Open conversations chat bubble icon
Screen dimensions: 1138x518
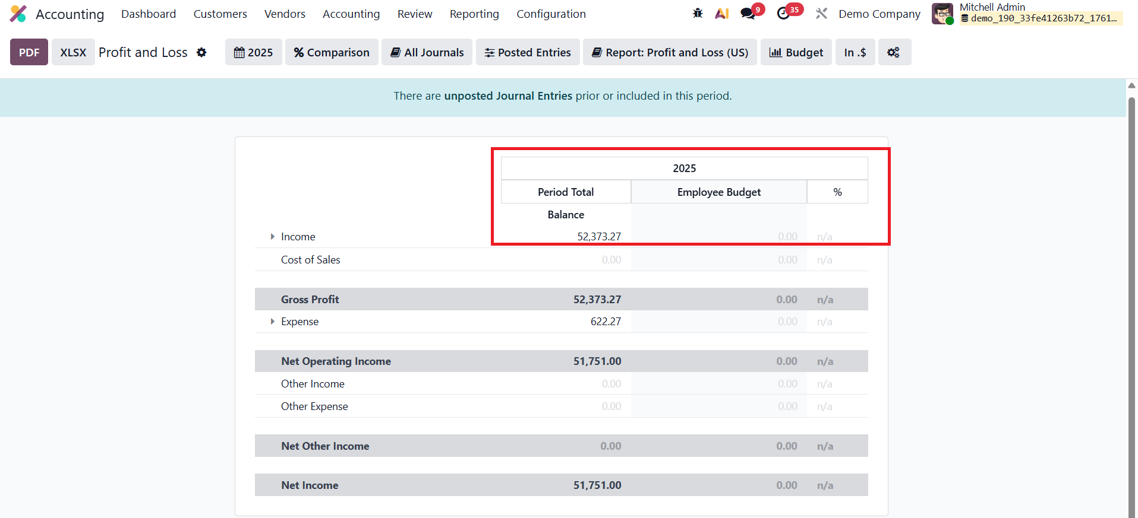[x=748, y=13]
